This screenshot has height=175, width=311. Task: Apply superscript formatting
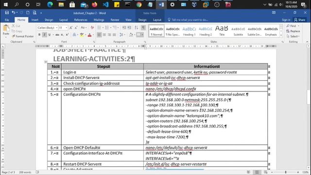(x=67, y=35)
